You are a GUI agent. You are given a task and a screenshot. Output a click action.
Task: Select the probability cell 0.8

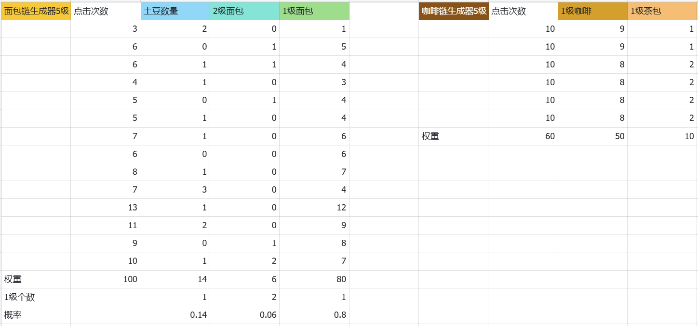[314, 315]
